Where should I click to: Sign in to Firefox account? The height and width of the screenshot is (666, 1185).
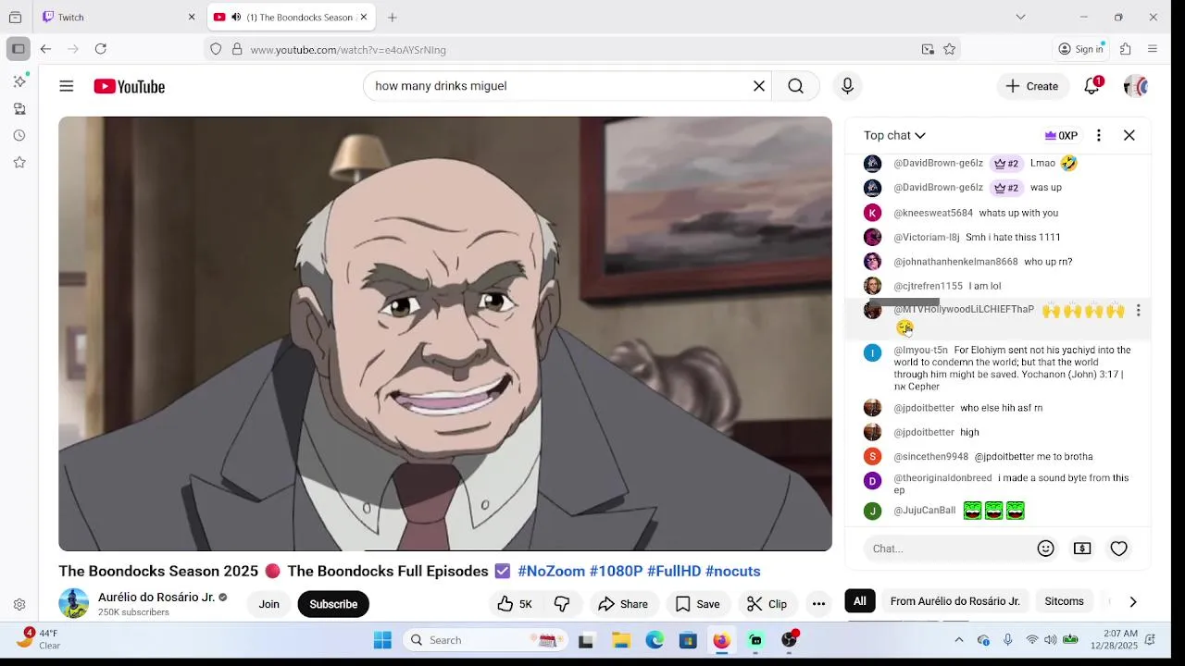click(x=1081, y=49)
